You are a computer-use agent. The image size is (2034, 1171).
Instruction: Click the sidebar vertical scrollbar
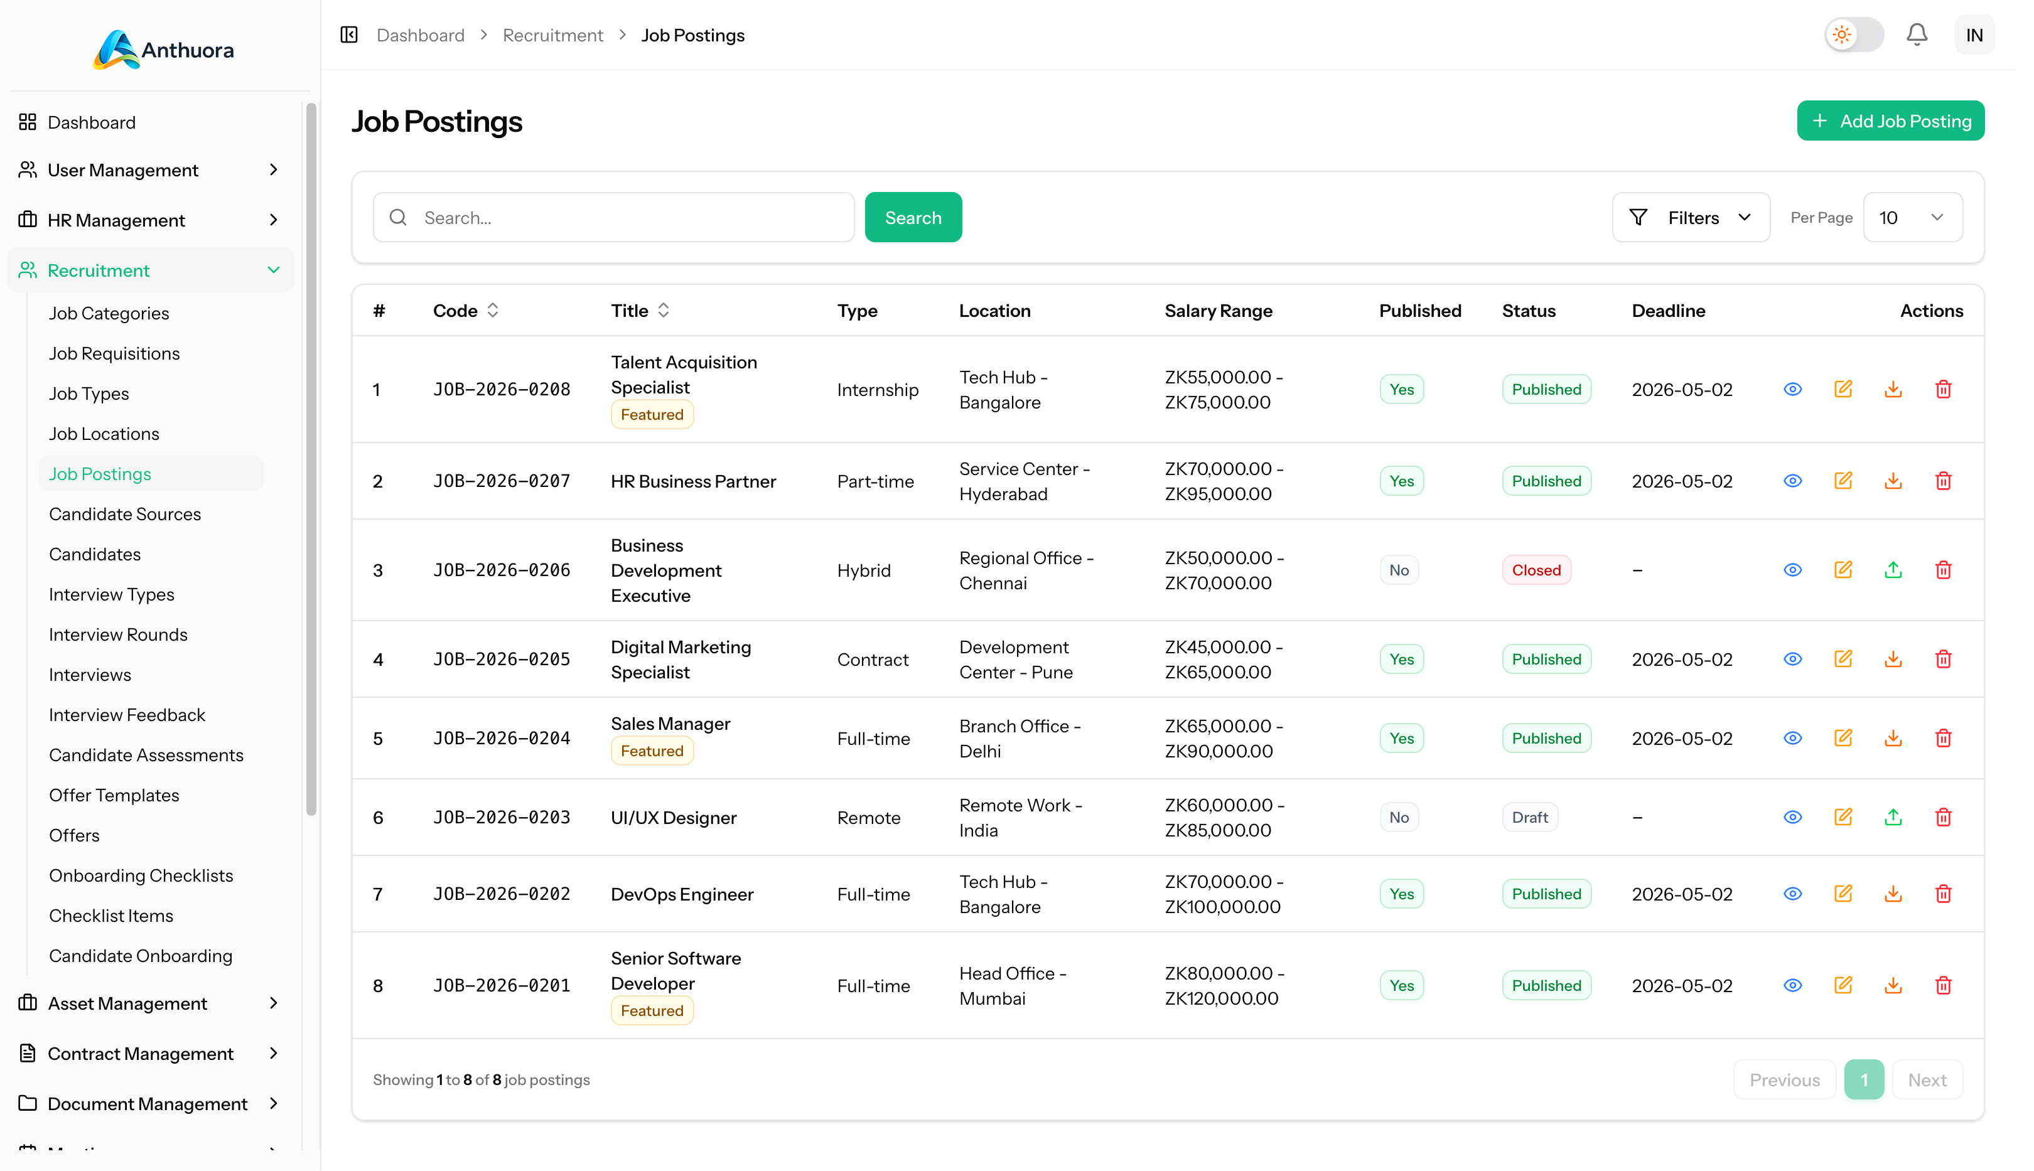tap(311, 459)
